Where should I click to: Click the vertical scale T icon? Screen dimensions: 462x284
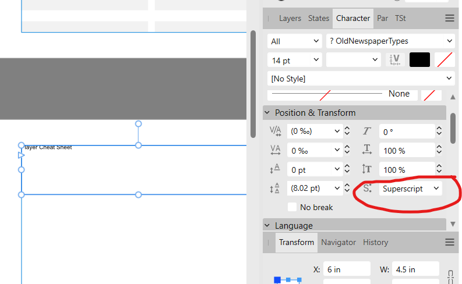(367, 169)
